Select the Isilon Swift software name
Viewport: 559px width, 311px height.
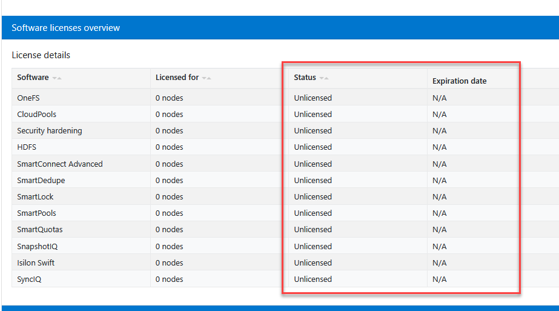pos(36,263)
